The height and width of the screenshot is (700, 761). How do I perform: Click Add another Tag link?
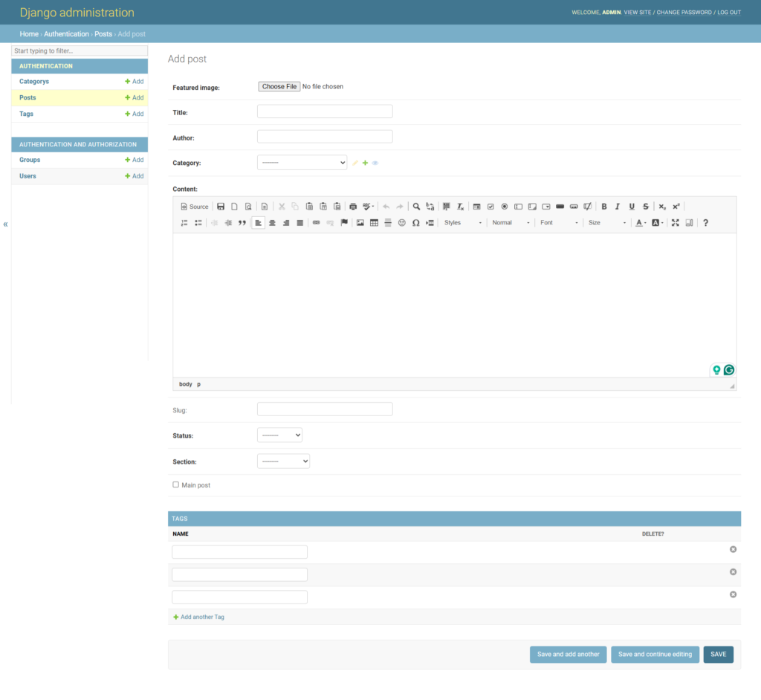pos(199,617)
